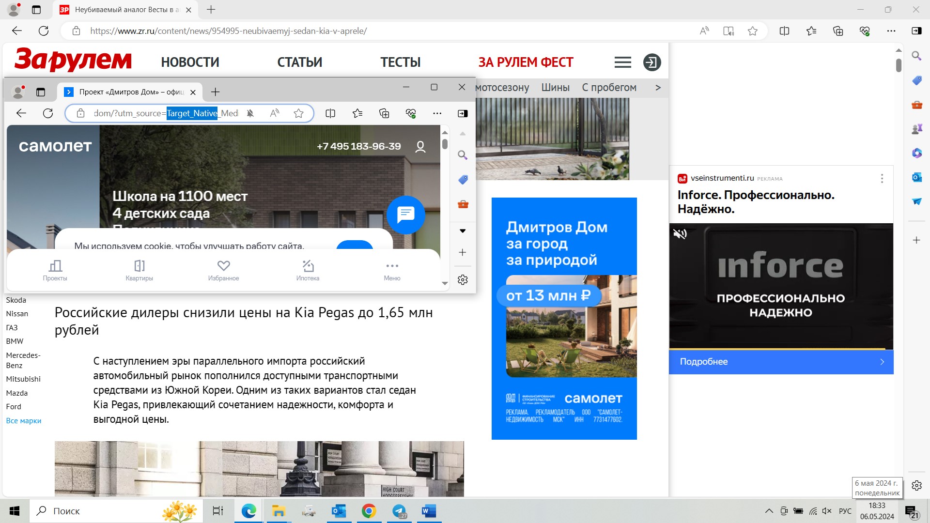Screen dimensions: 930x523
Task: Open the Shopping tag icon in main Edge sidebar
Action: [916, 80]
